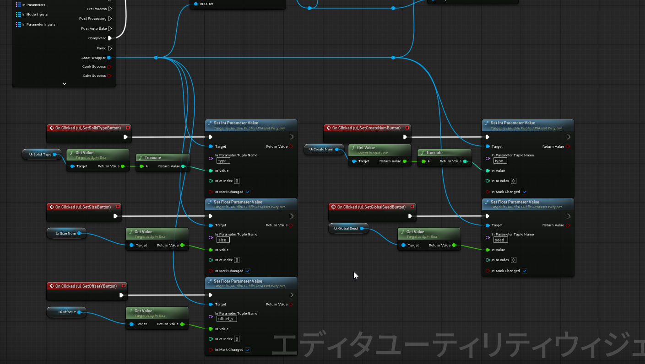Click the seed parameter tuple name field
The image size is (645, 364).
tap(499, 240)
